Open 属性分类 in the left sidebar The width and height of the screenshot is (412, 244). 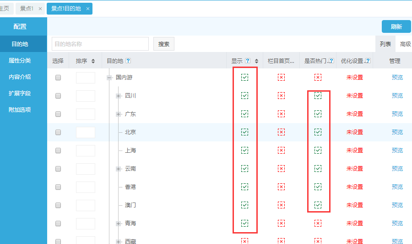20,61
